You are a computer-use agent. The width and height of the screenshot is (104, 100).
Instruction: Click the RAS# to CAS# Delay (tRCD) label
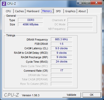pyautogui.click(x=31, y=53)
